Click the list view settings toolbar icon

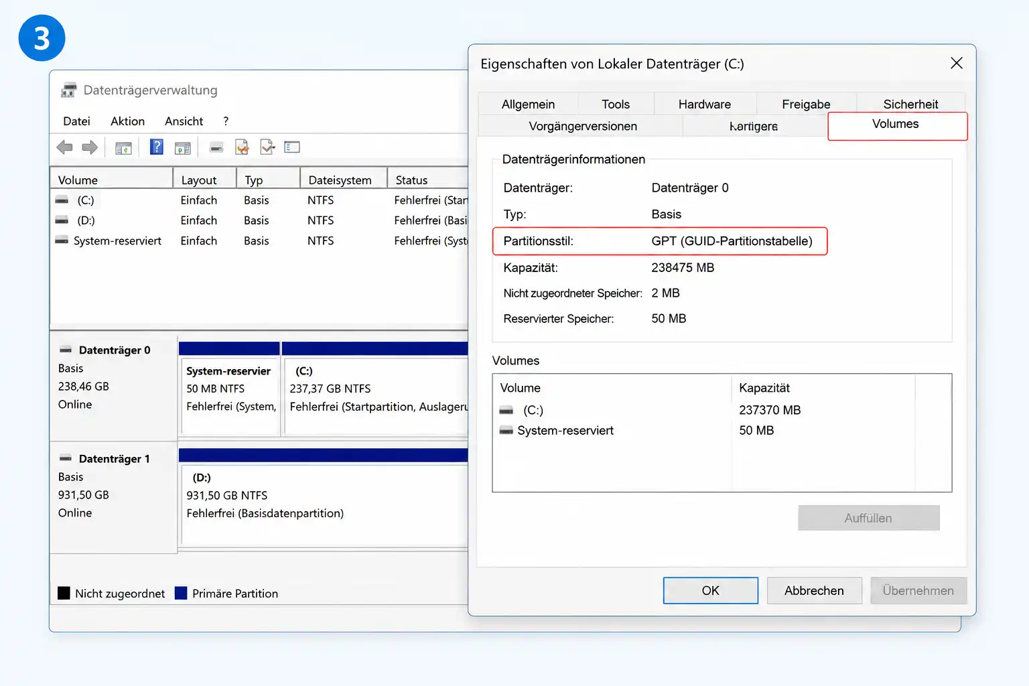292,147
